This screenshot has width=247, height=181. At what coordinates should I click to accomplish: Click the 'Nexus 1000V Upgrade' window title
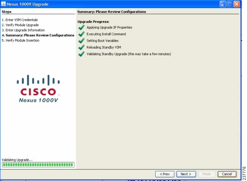pos(27,4)
